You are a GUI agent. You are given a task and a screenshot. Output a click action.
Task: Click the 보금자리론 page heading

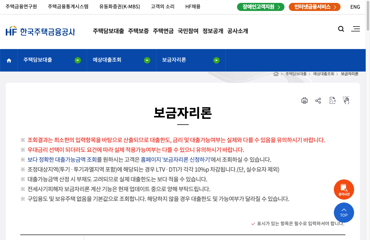pyautogui.click(x=183, y=113)
